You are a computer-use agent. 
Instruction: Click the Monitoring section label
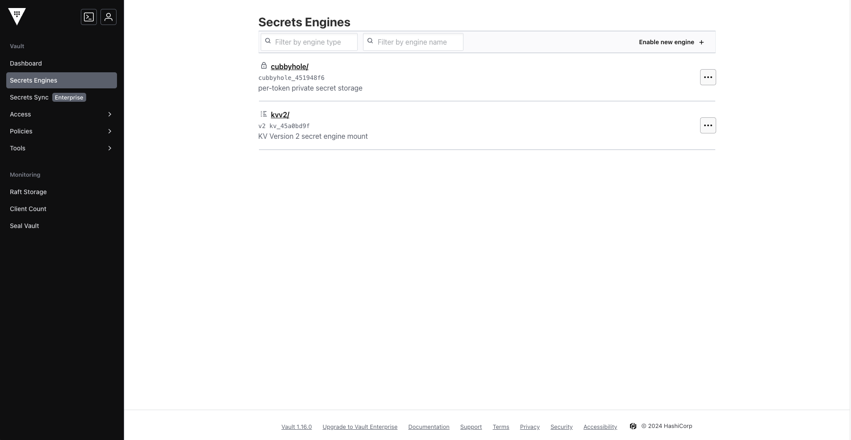point(25,174)
